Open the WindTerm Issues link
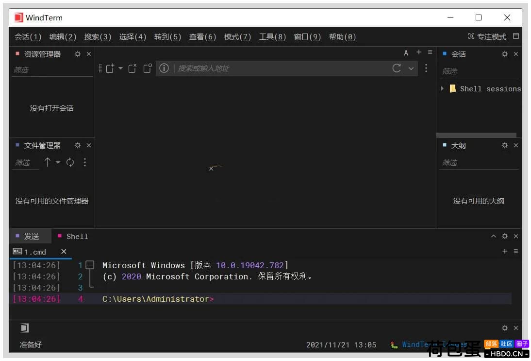 (x=434, y=344)
